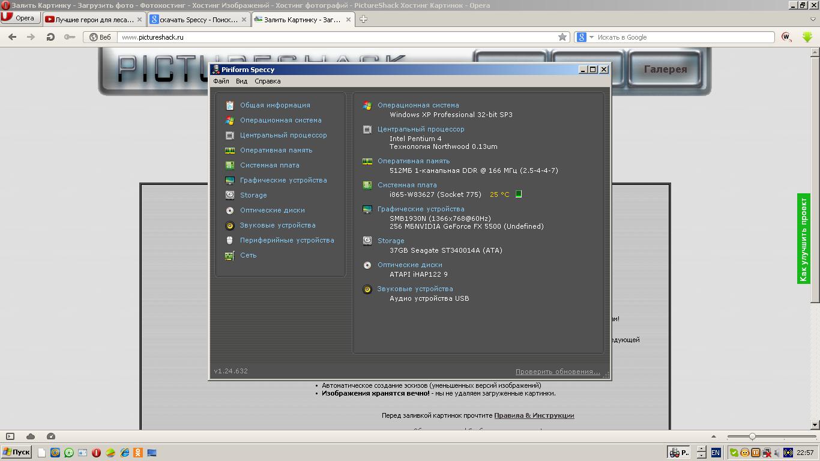820x461 pixels.
Task: Open the closed tabs dropdown arrow
Action: [x=813, y=19]
